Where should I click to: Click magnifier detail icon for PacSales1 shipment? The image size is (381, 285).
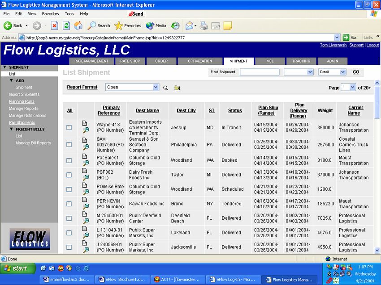click(x=86, y=163)
